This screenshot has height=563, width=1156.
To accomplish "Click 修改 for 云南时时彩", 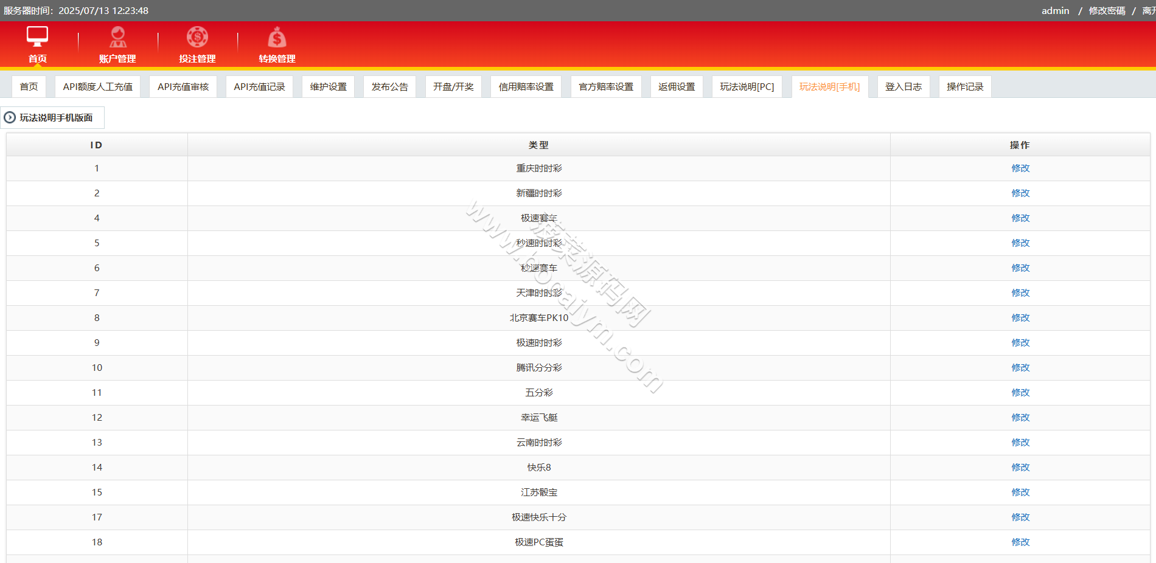I will click(1020, 443).
